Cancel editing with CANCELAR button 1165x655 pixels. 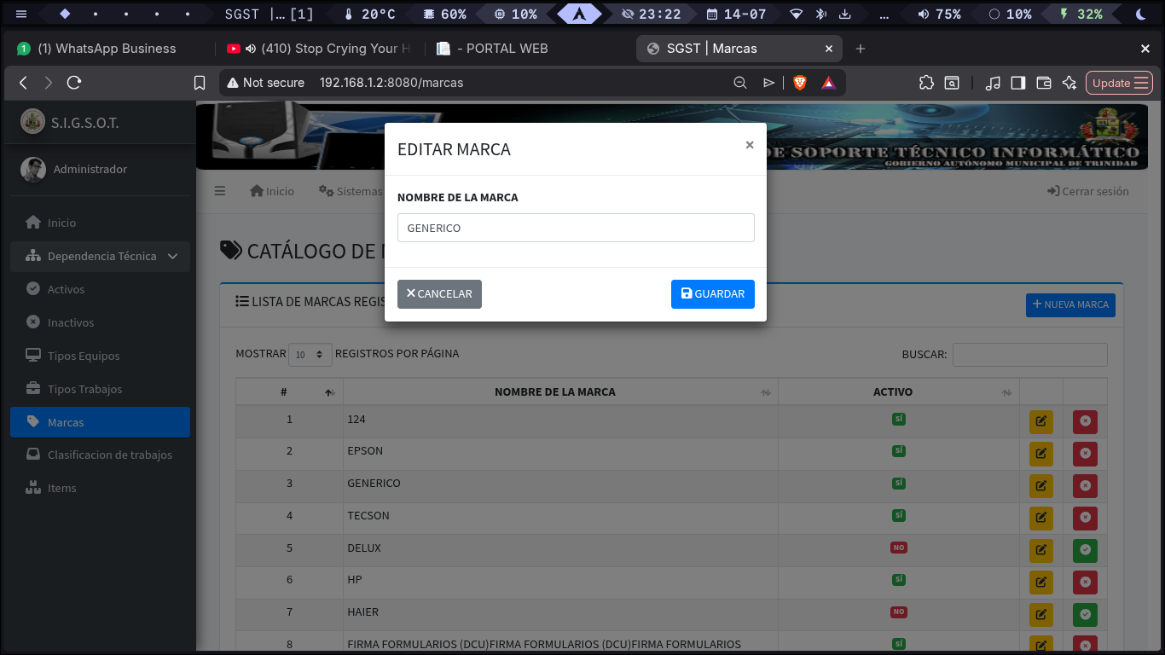pyautogui.click(x=439, y=294)
